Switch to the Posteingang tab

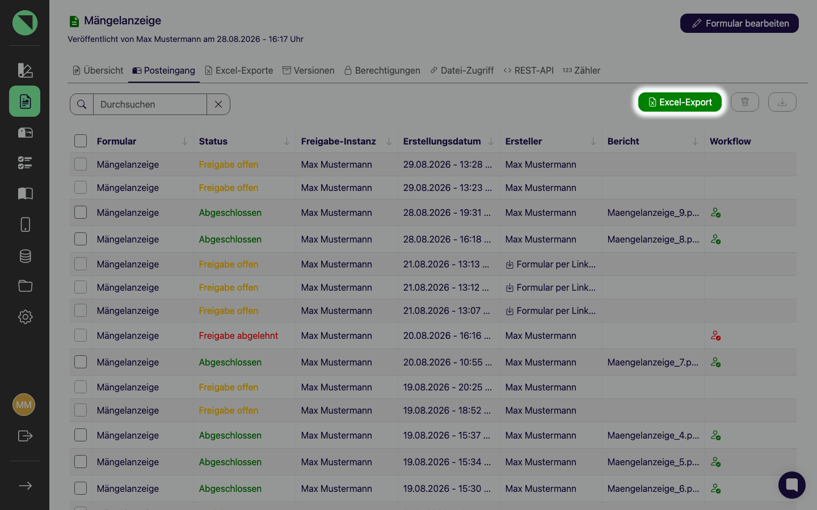point(163,70)
